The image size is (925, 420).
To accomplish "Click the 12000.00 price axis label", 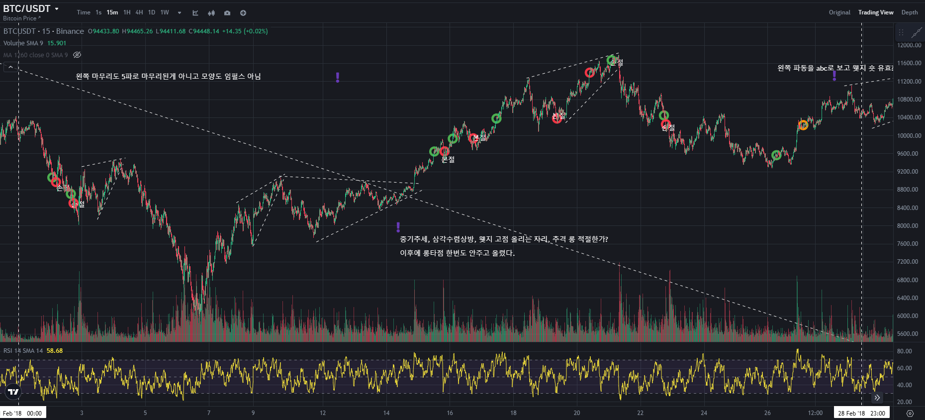I will coord(909,45).
